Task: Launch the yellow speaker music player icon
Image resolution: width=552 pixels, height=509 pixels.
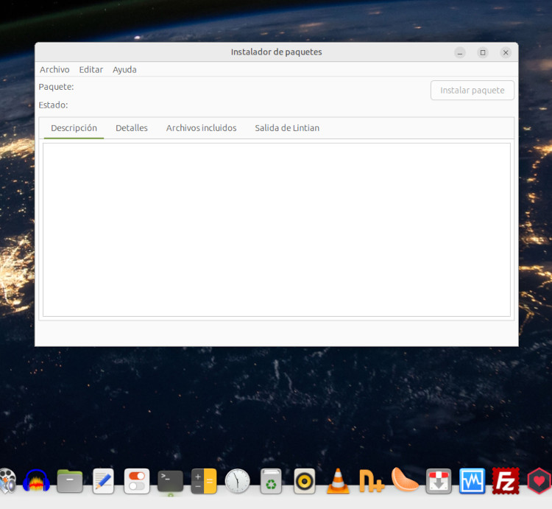Action: tap(305, 481)
